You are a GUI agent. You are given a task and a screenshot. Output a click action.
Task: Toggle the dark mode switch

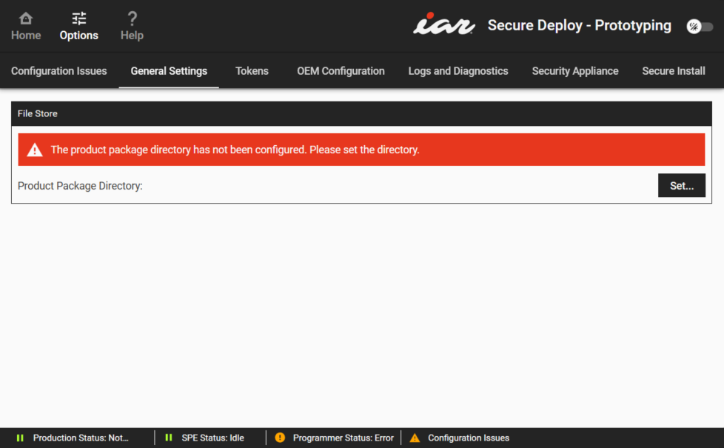pos(700,26)
